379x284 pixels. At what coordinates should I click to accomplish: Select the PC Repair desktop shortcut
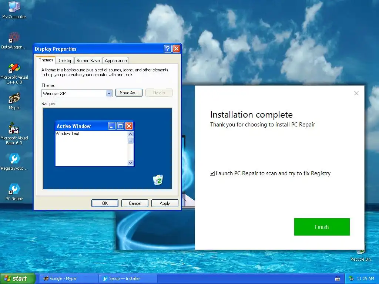14,192
